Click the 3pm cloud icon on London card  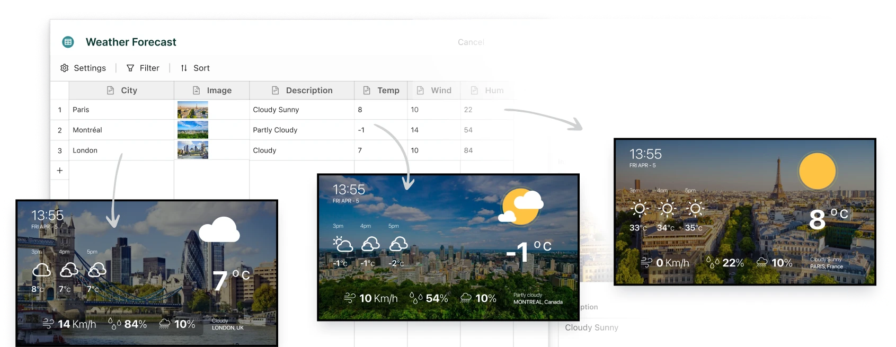tap(41, 270)
